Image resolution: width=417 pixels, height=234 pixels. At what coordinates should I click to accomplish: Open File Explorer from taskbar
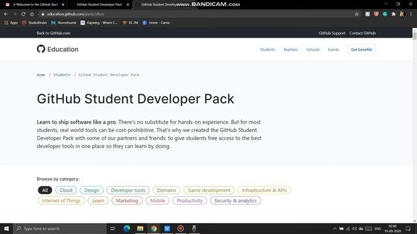click(140, 228)
